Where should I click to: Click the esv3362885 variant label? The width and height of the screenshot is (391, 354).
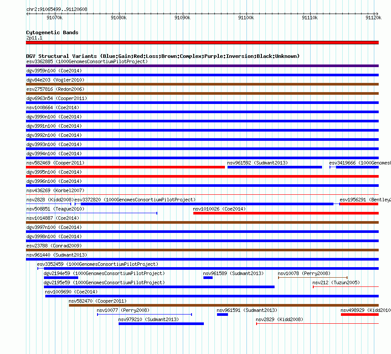point(87,61)
